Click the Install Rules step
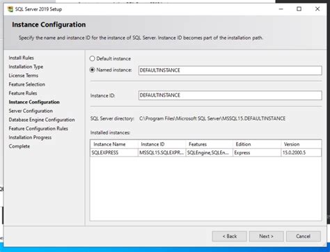Image resolution: width=330 pixels, height=252 pixels. click(x=21, y=58)
